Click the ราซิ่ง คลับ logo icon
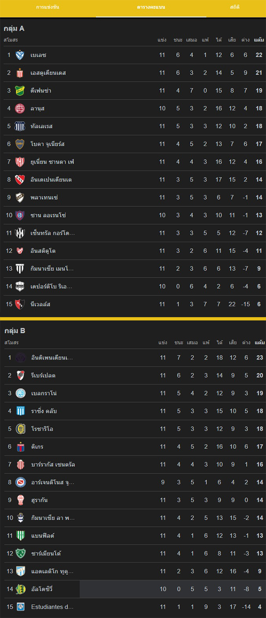Screen dimensions: 266x618 coord(20,411)
